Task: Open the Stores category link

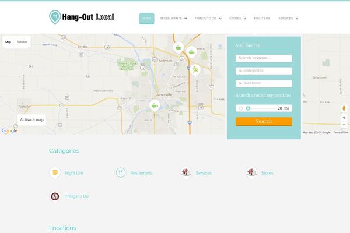Action: [267, 173]
